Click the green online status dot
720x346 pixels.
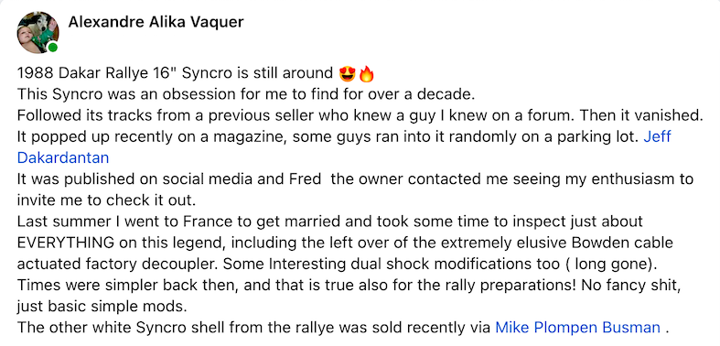click(x=53, y=48)
